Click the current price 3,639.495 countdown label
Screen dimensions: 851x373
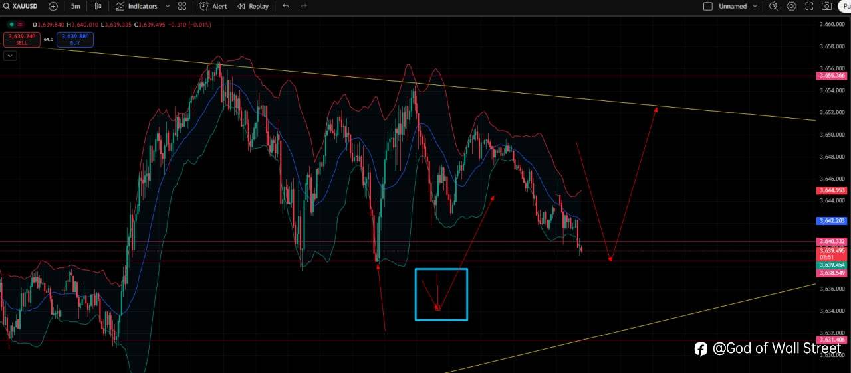pos(832,253)
